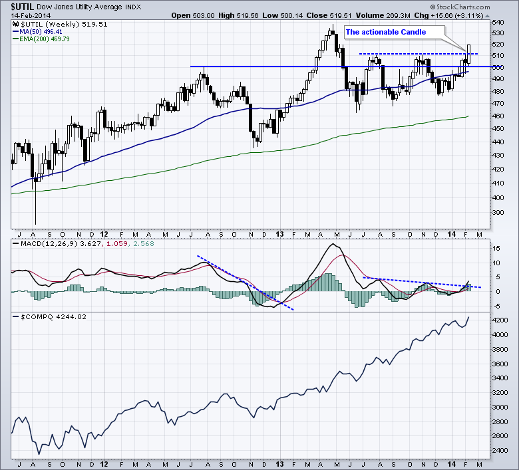Click the red MACD signal value 1.059
This screenshot has width=519, height=470.
pos(117,244)
